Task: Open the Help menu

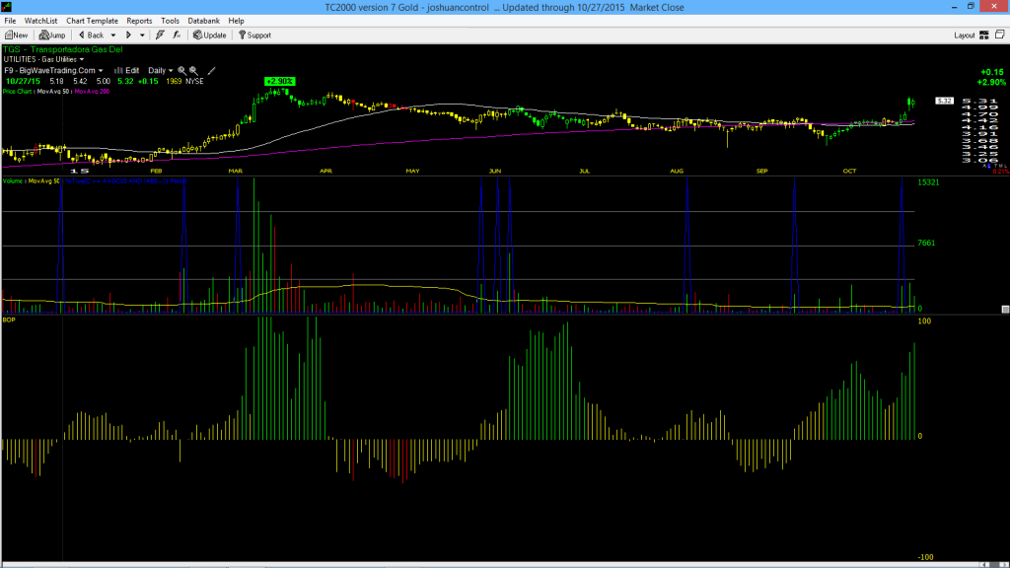Action: coord(237,21)
